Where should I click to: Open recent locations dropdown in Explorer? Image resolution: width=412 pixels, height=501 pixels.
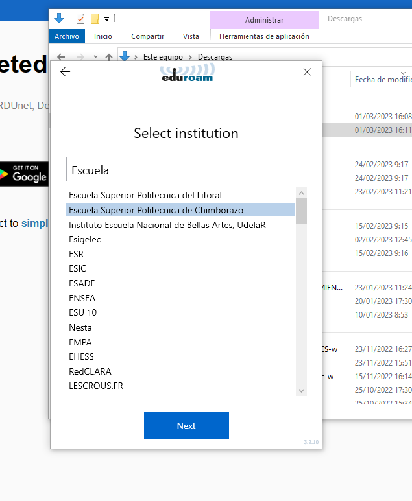click(x=95, y=57)
